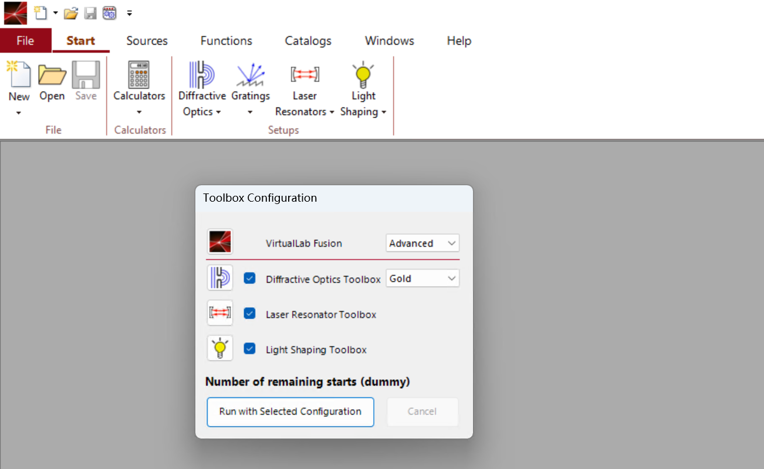The image size is (764, 469).
Task: Click the New document ribbon icon
Action: (x=19, y=75)
